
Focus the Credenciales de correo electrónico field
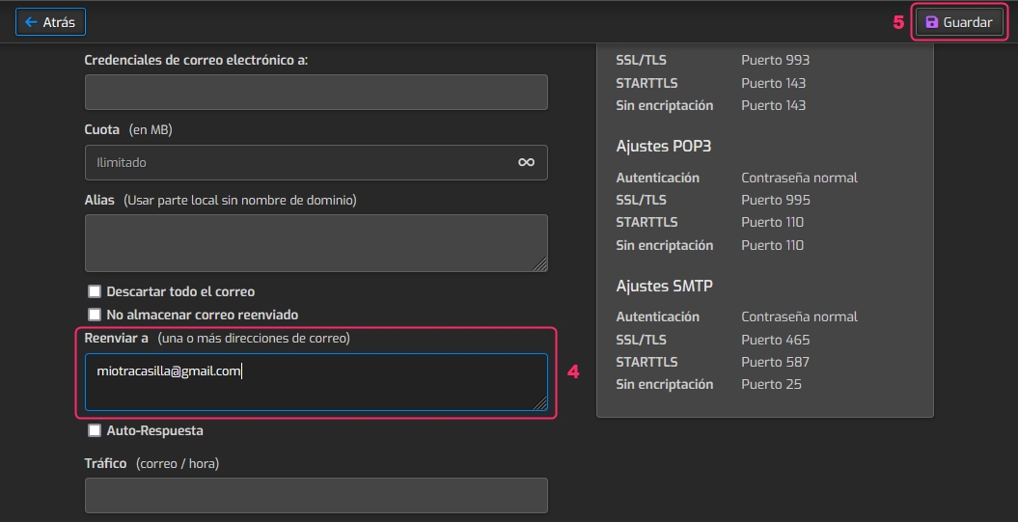click(316, 92)
